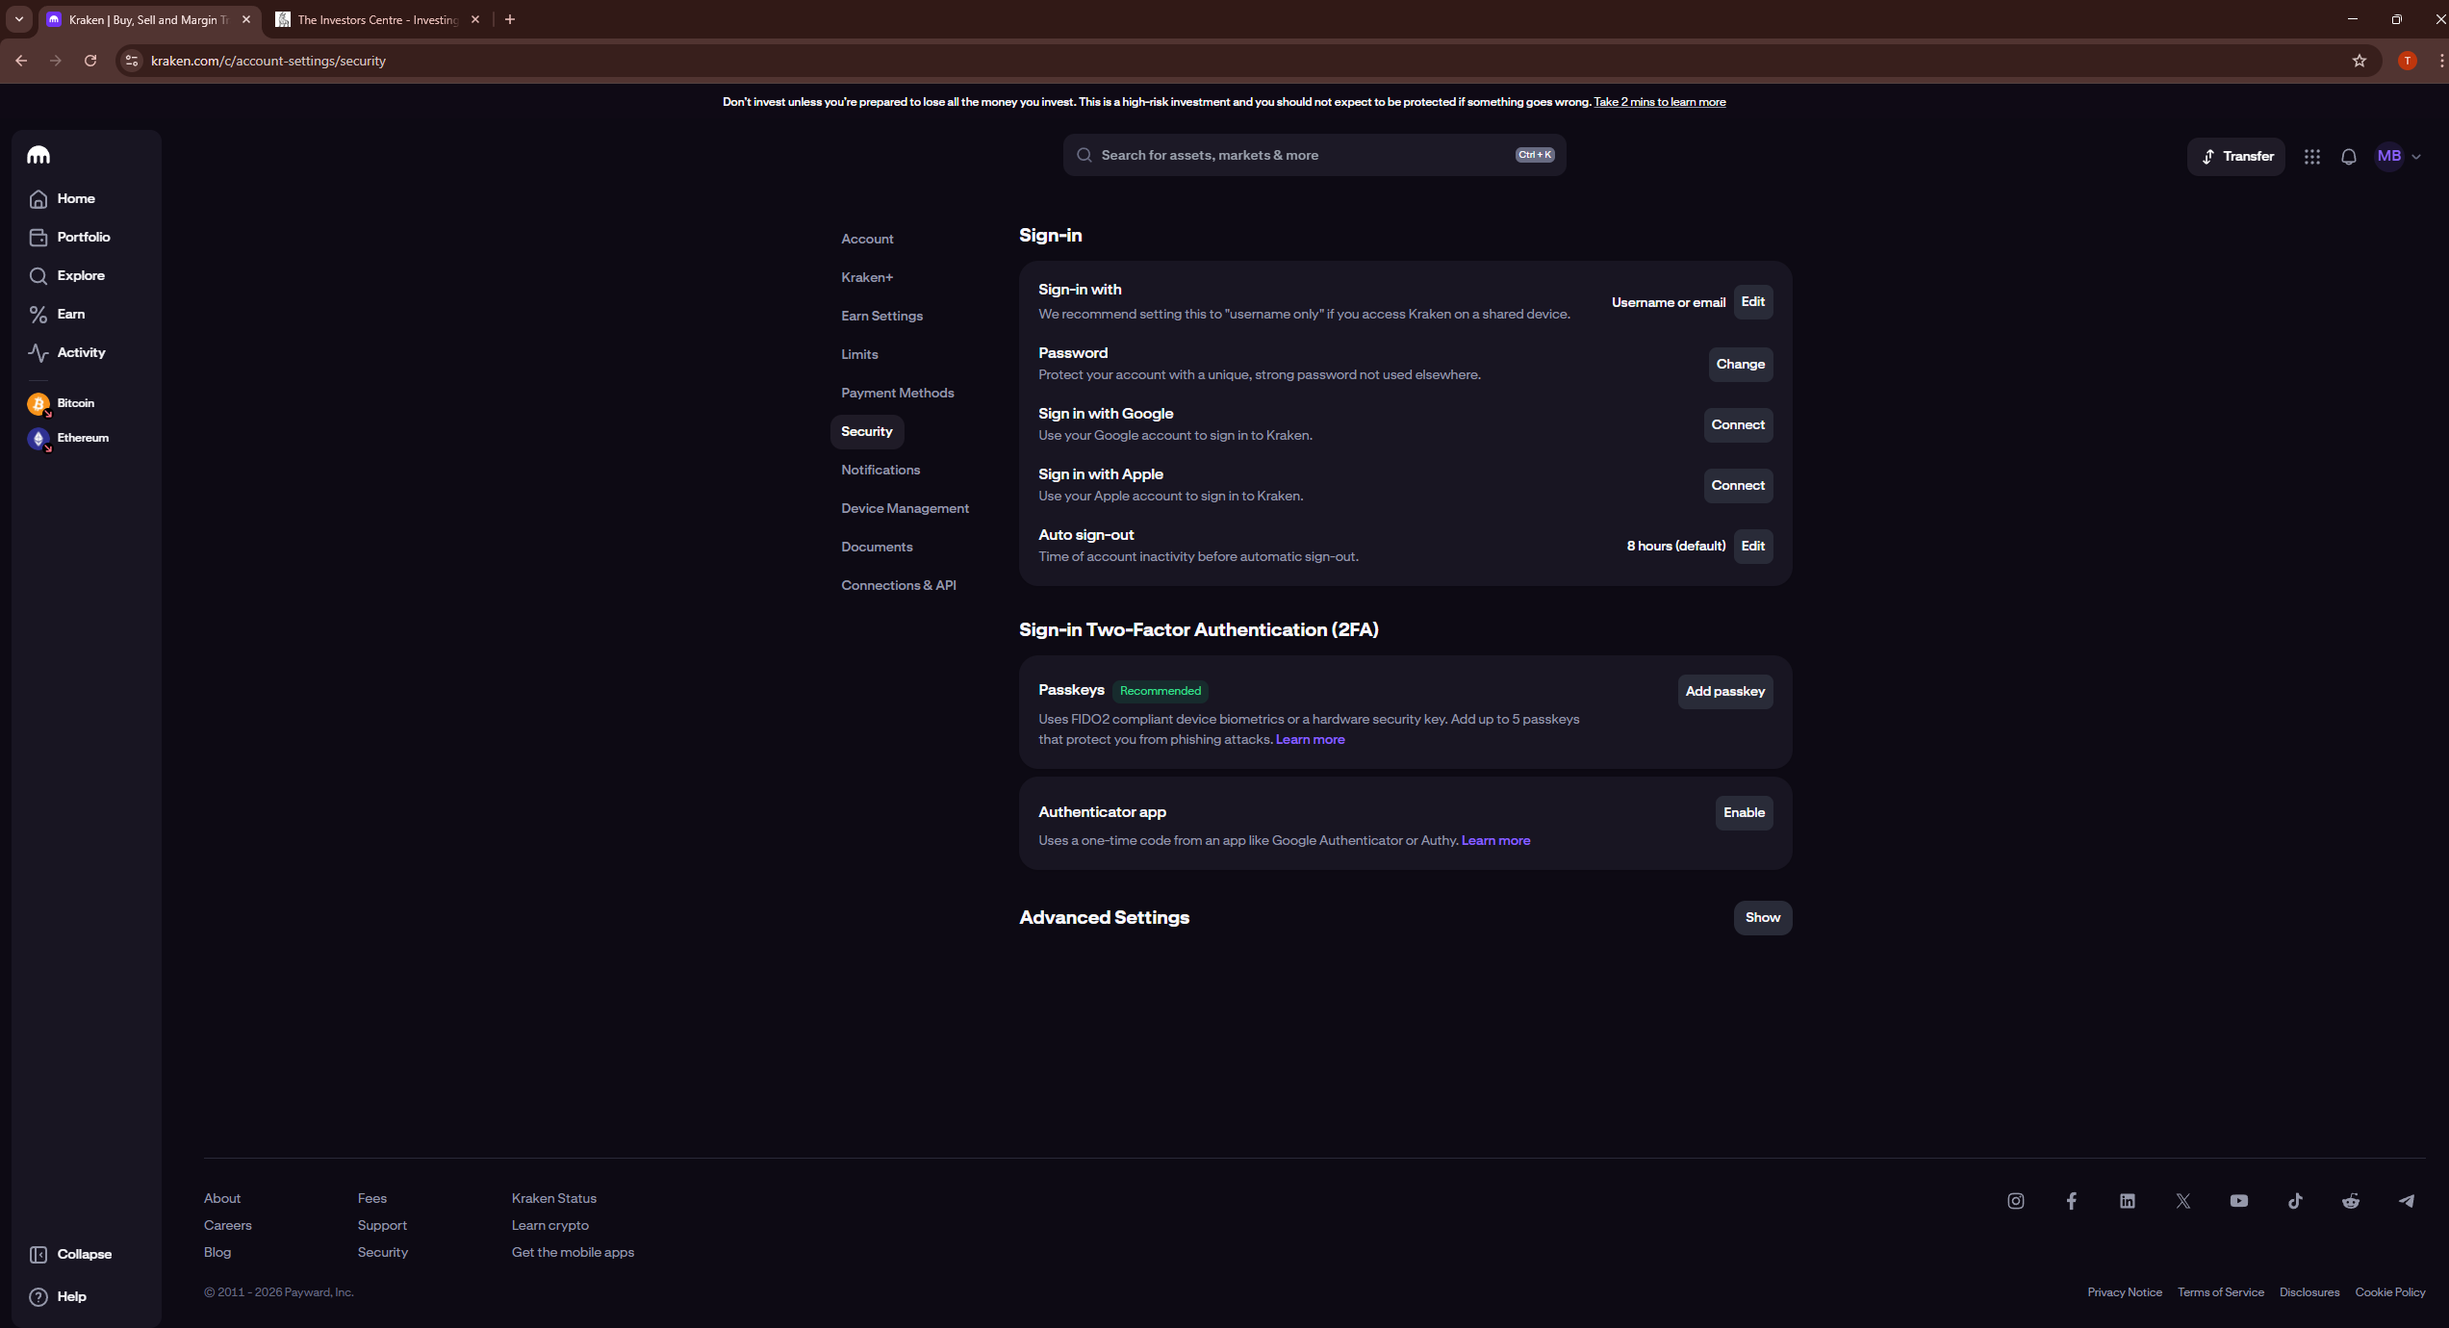Screen dimensions: 2449x1328
Task: Show the Advanced Settings section
Action: 1763,918
